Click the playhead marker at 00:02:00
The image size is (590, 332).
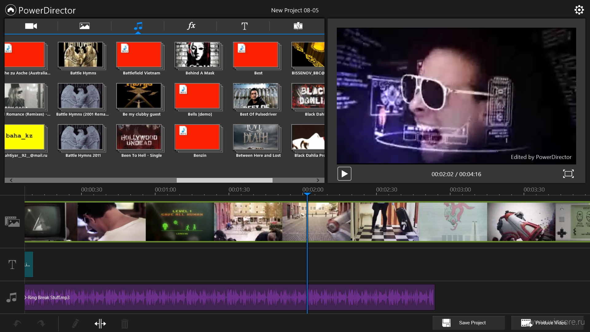pos(307,194)
